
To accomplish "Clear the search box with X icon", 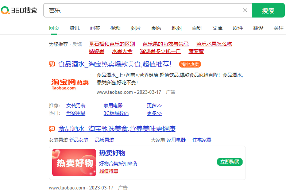I will 245,10.
